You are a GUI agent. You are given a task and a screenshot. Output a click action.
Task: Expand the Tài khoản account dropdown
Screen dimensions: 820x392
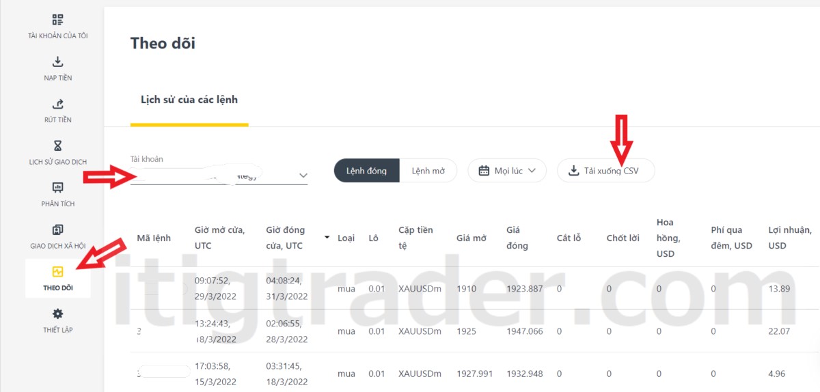tap(303, 176)
